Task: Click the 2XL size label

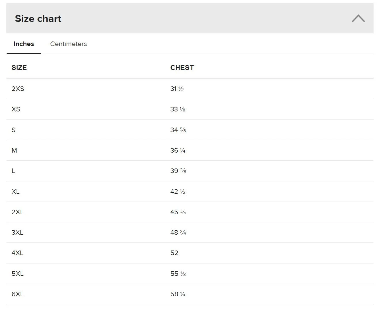Action: [x=18, y=212]
